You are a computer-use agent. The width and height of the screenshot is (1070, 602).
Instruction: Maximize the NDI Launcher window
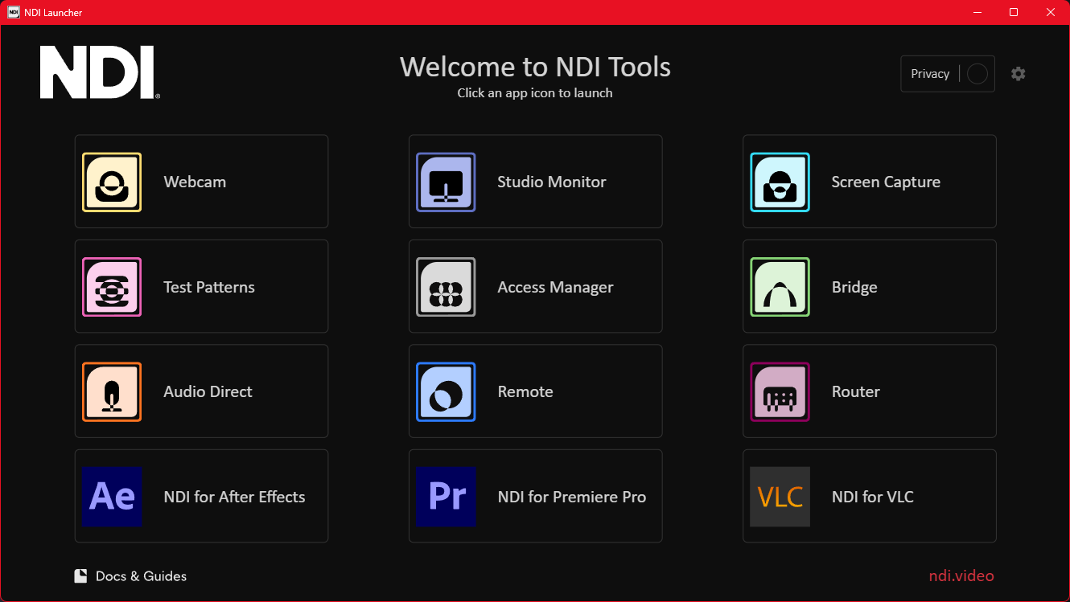point(1014,12)
